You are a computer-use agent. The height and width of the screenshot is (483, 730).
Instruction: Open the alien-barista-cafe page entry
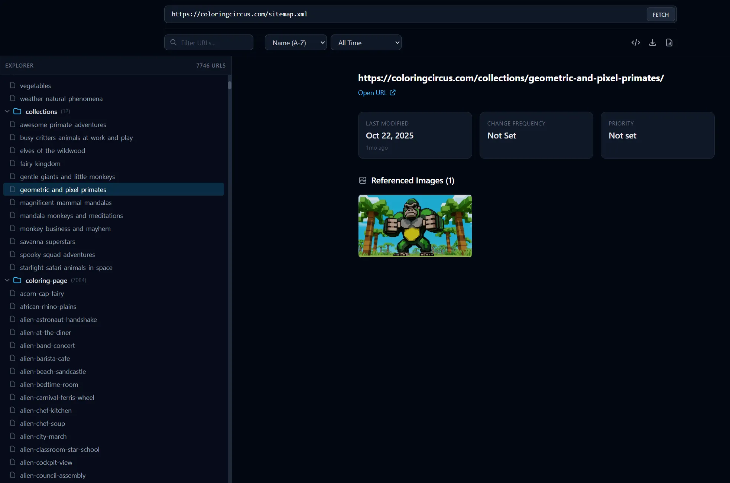tap(45, 359)
